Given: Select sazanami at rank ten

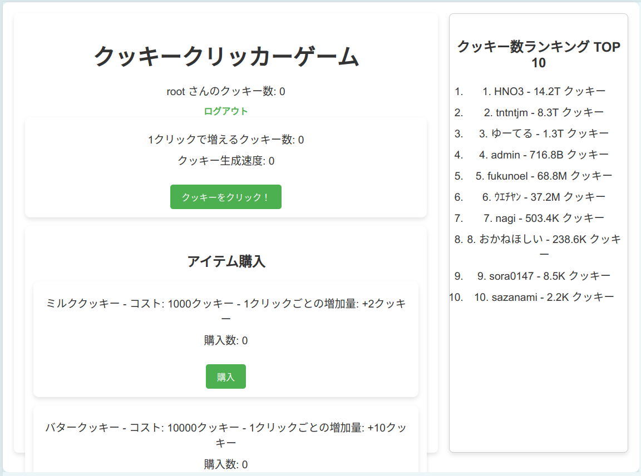Looking at the screenshot, I should 544,297.
